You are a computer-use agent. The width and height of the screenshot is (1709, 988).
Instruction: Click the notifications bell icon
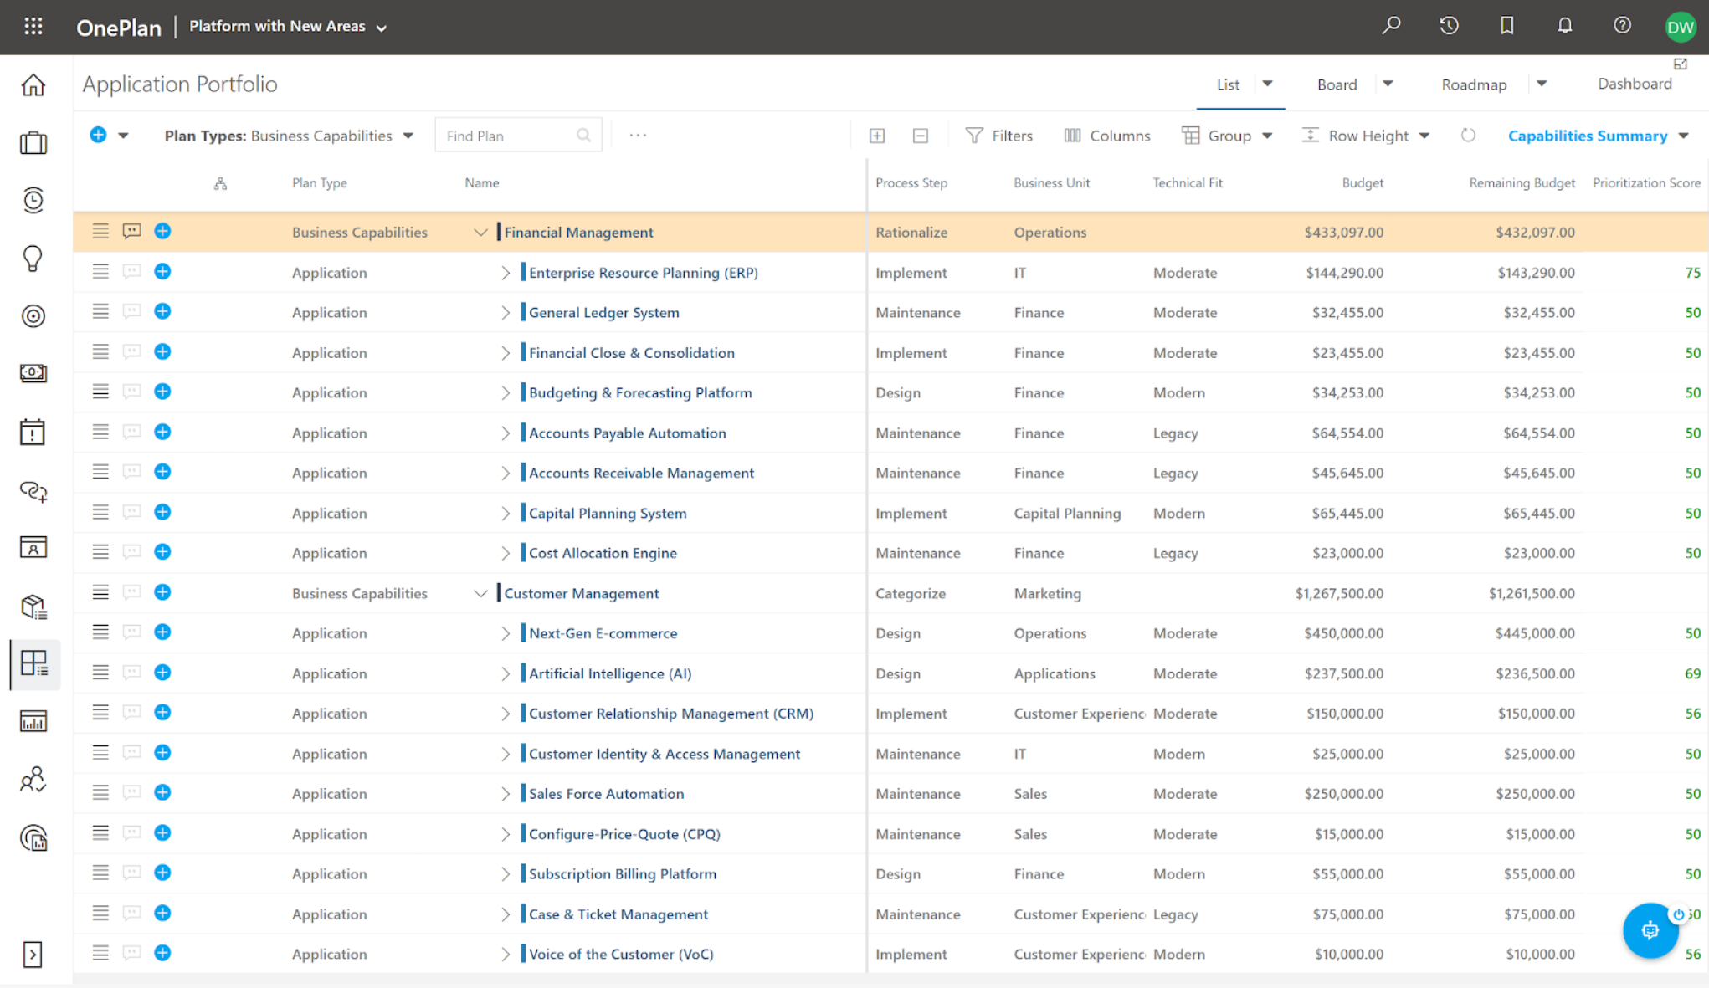click(1564, 26)
